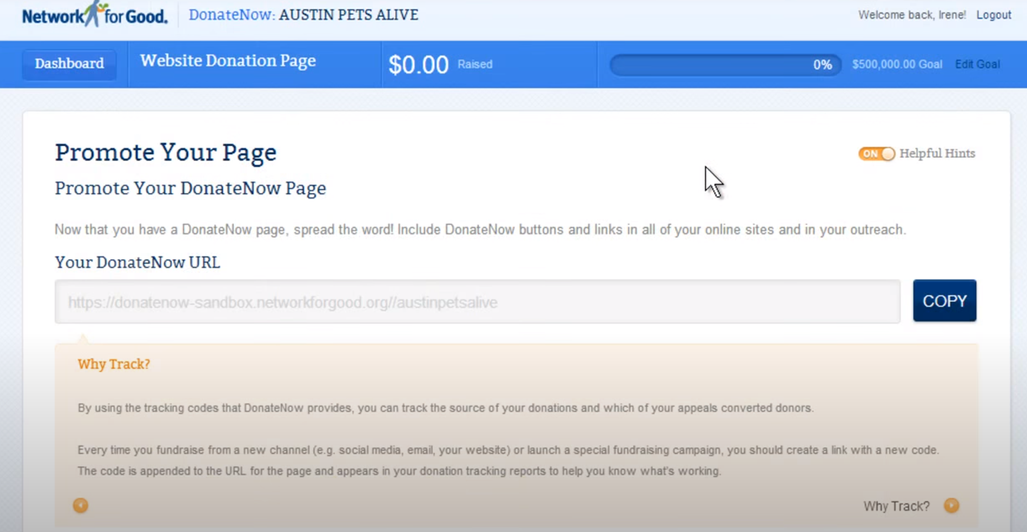Click the Your DonateNow URL label
Screen dimensions: 1027x532
click(x=137, y=262)
